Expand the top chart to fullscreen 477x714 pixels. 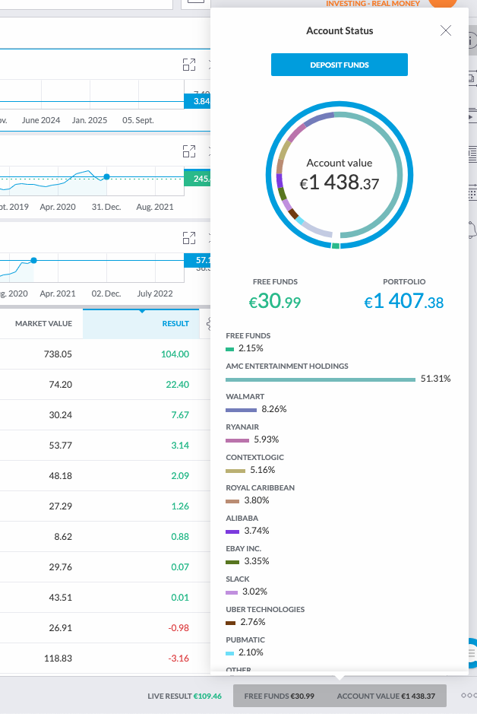pyautogui.click(x=189, y=65)
